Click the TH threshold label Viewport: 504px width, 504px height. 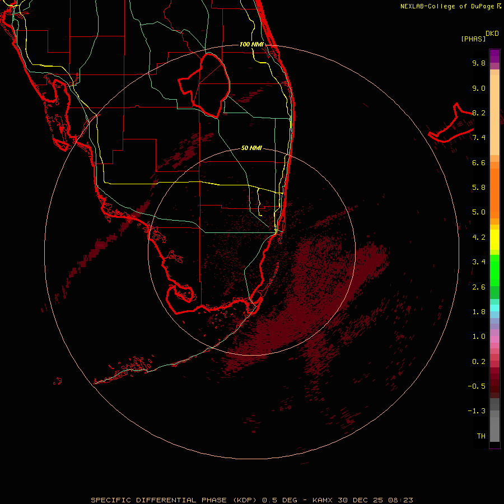click(481, 436)
